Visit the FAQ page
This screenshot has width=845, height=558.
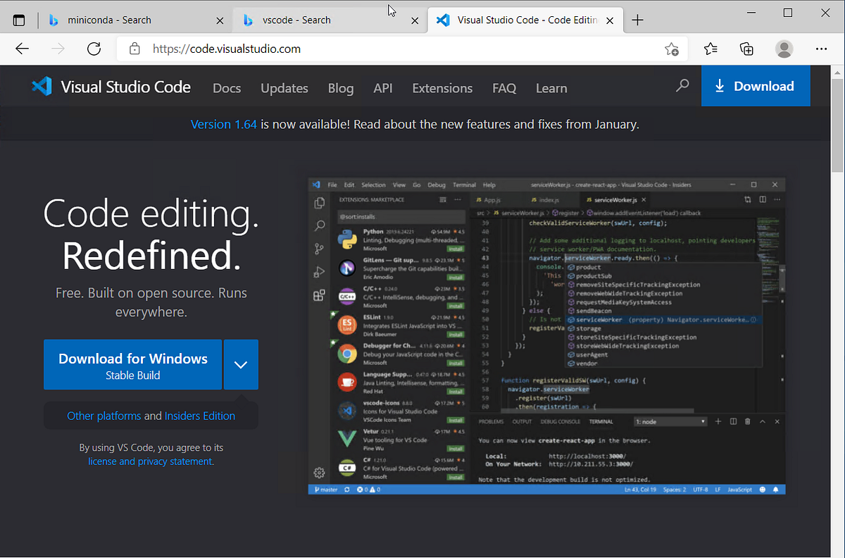tap(504, 88)
